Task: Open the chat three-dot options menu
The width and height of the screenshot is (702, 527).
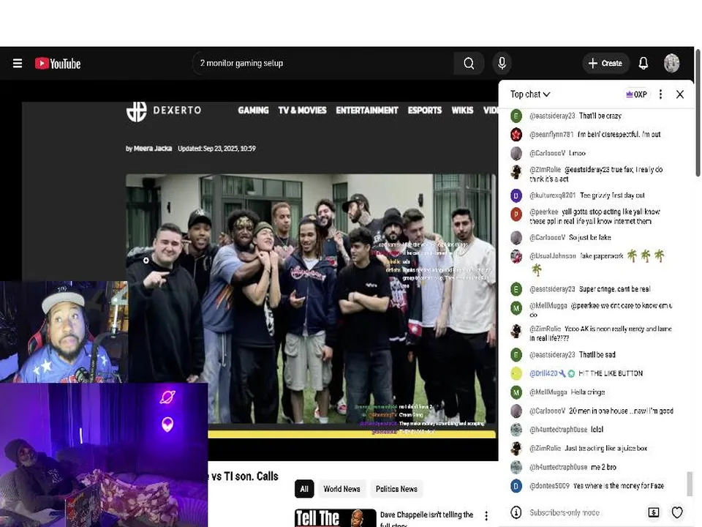Action: point(660,94)
